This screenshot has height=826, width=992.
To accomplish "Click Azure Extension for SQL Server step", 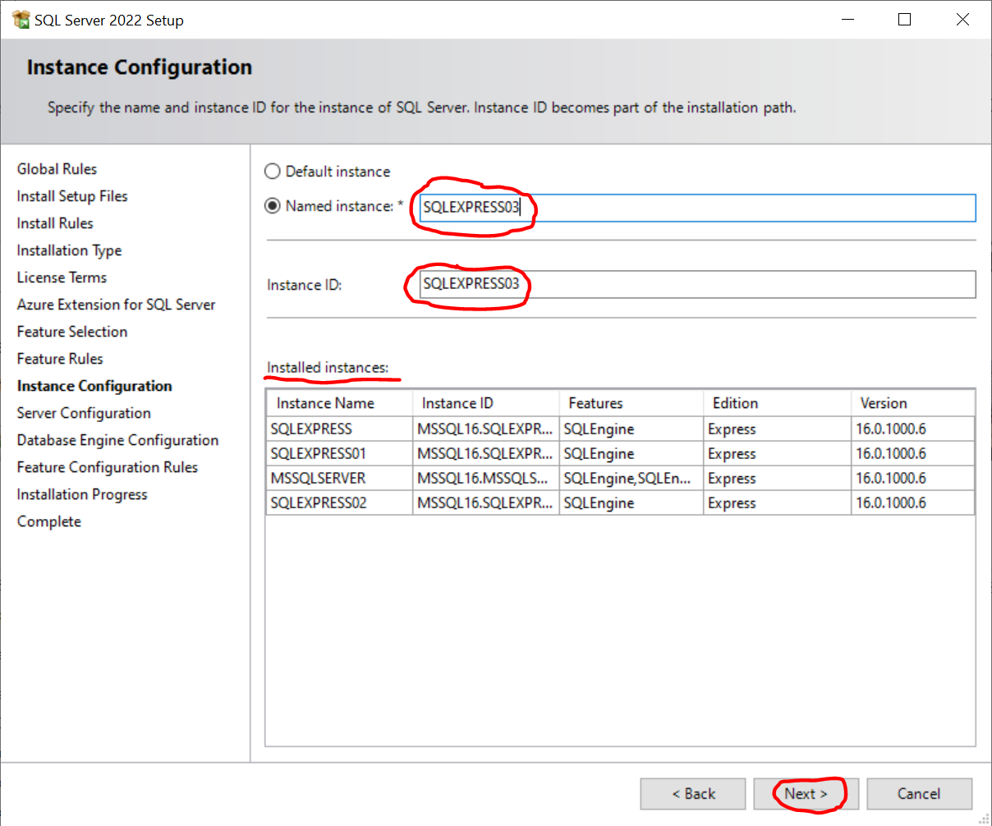I will click(116, 305).
